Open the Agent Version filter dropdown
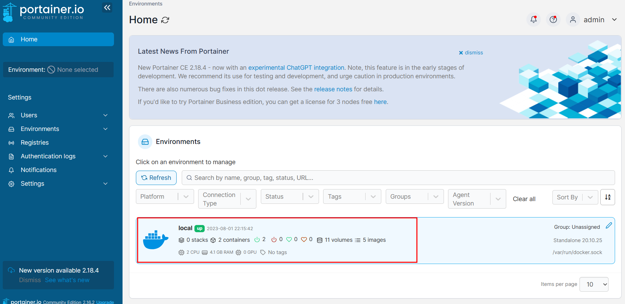This screenshot has width=625, height=304. pyautogui.click(x=477, y=199)
